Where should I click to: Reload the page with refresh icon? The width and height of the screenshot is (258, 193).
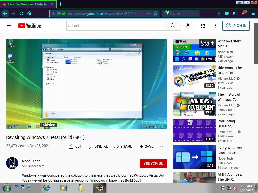(21, 13)
